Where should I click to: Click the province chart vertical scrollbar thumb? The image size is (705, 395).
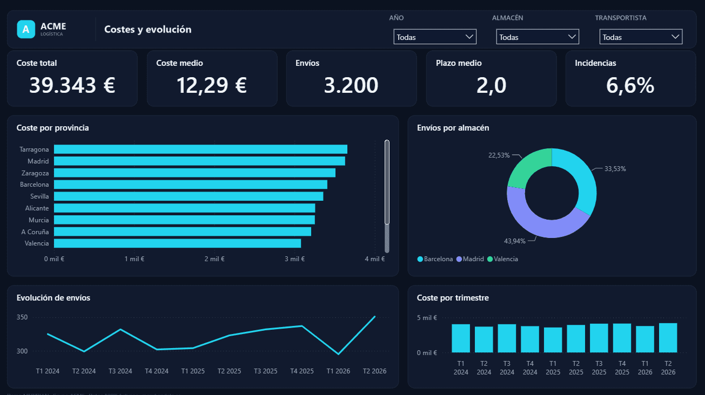click(387, 182)
